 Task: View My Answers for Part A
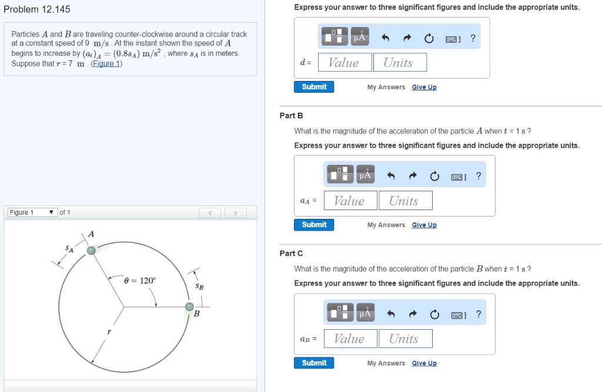point(386,87)
